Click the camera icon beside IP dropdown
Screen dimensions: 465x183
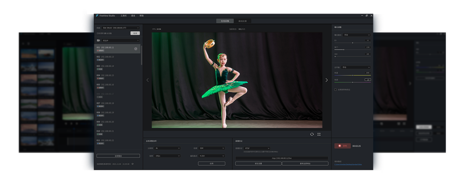[x=98, y=41]
